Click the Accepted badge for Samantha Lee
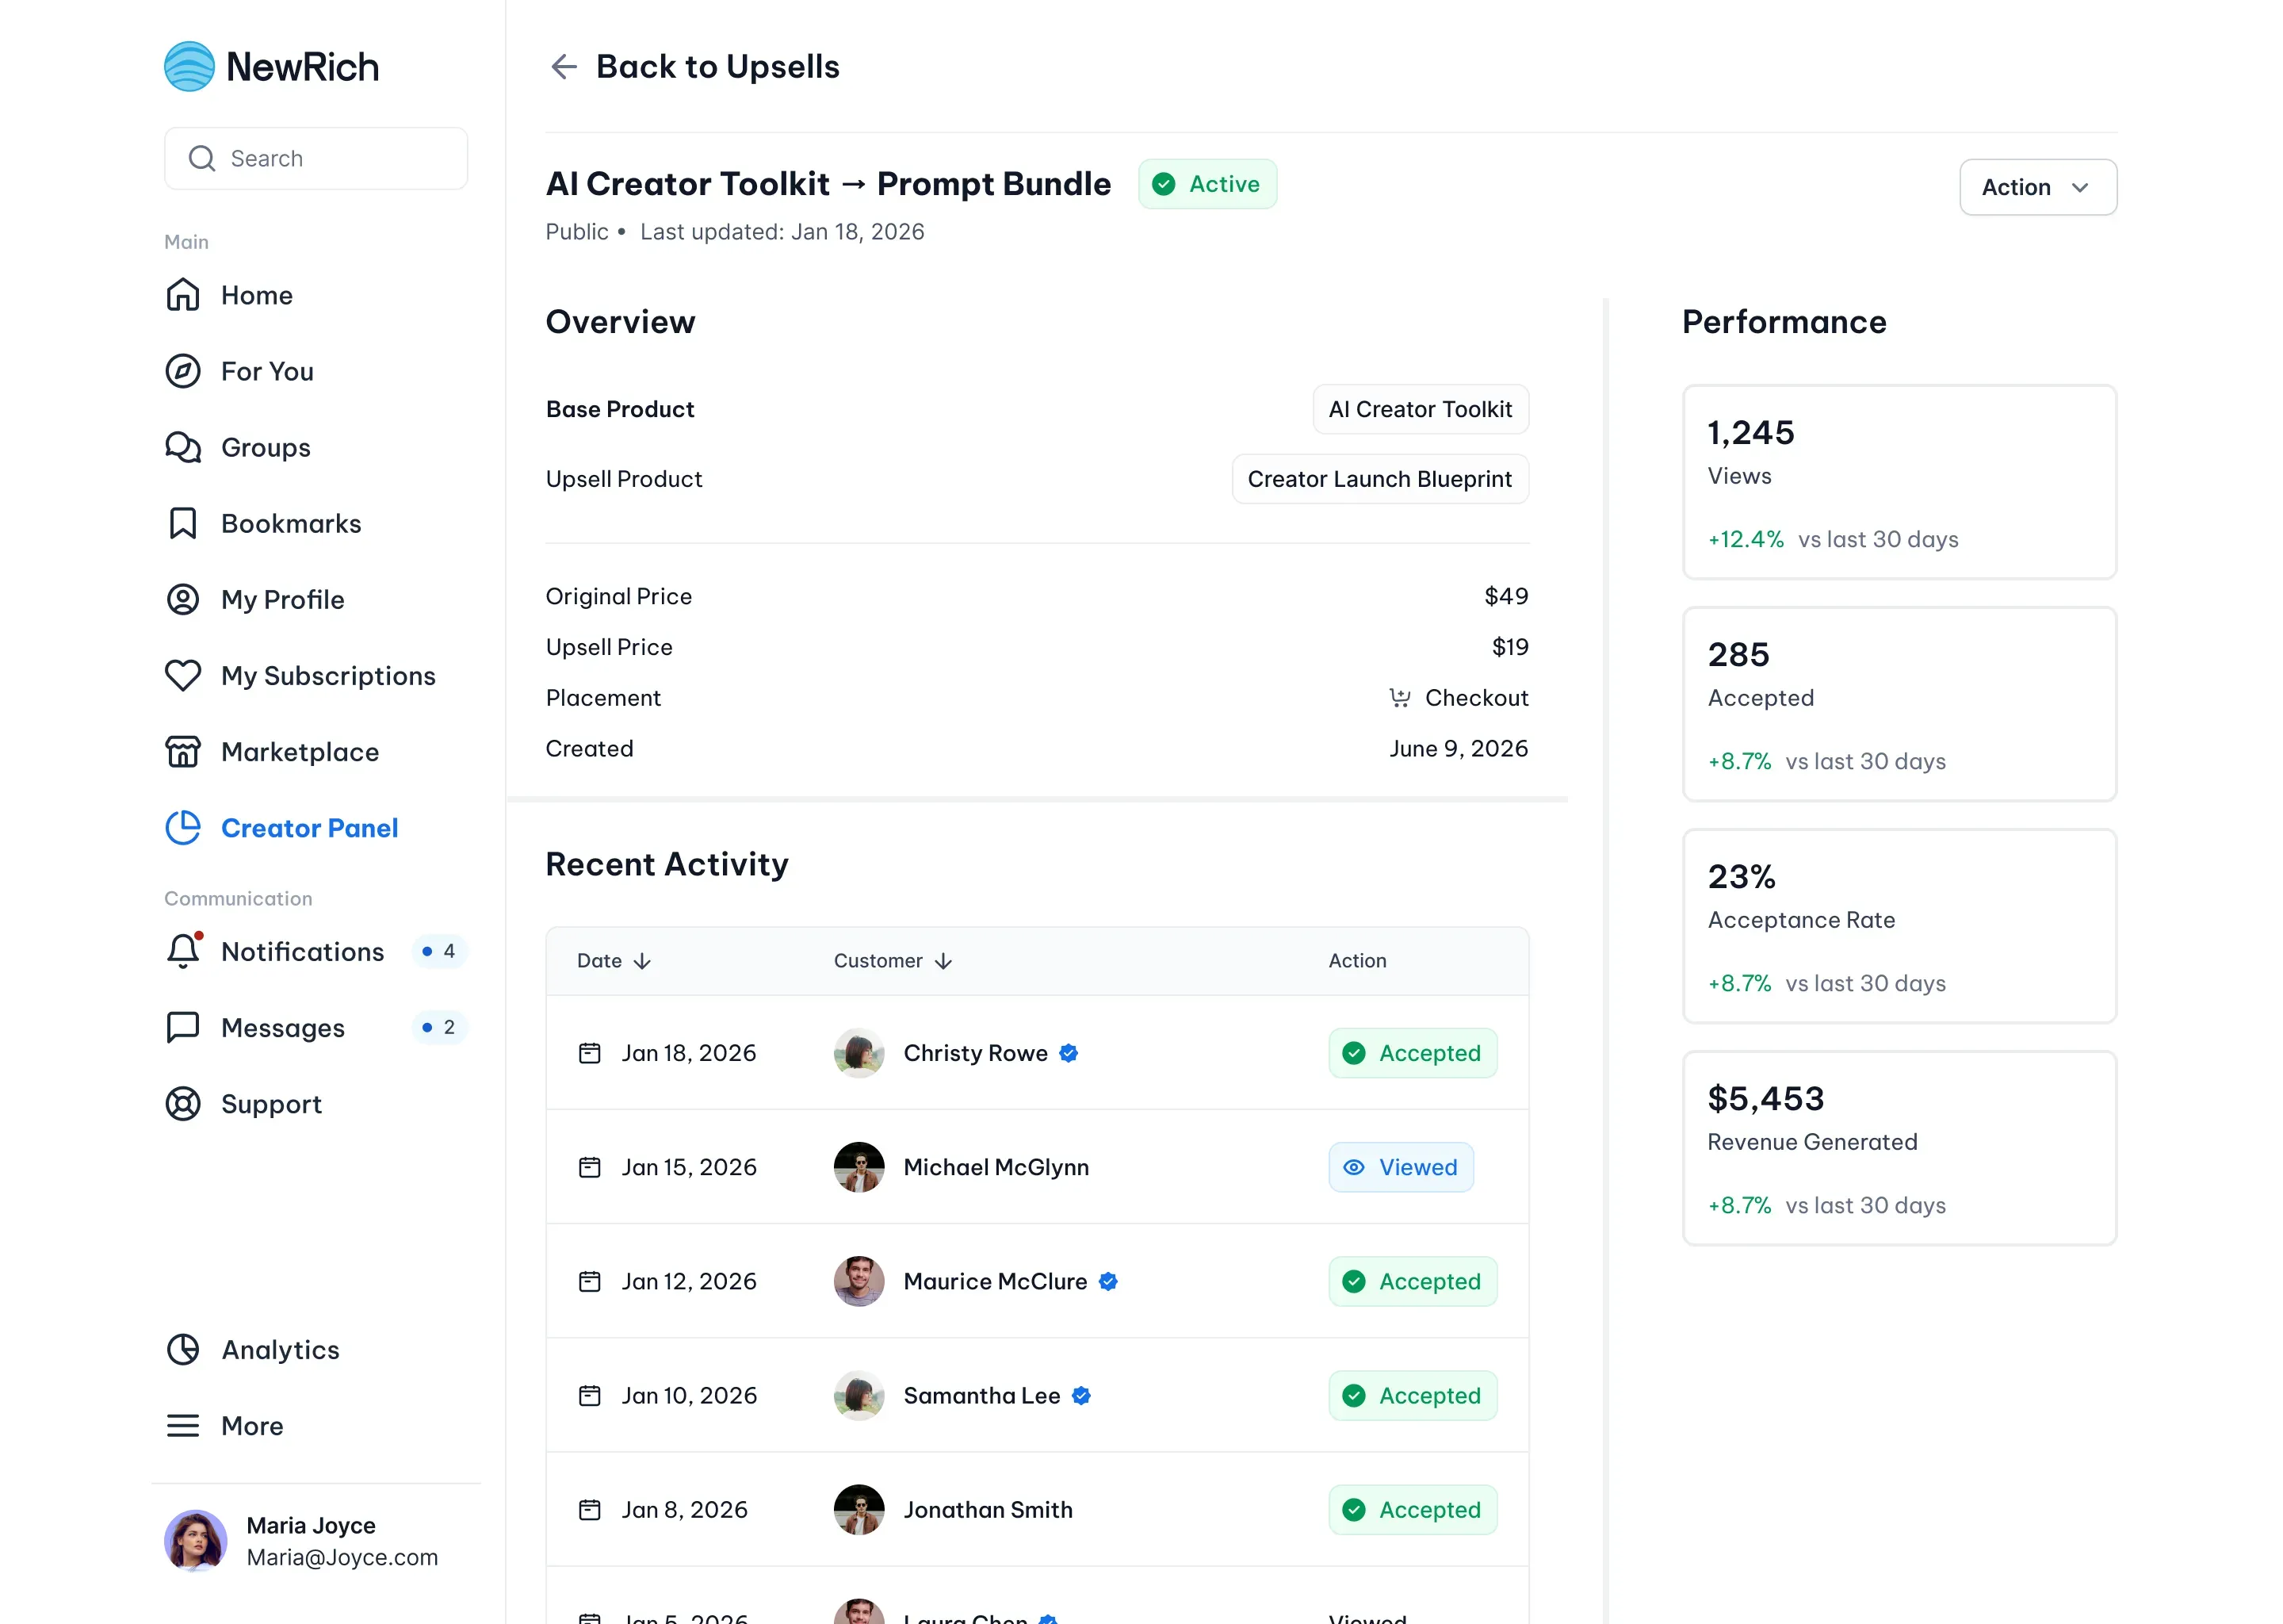 pyautogui.click(x=1413, y=1395)
